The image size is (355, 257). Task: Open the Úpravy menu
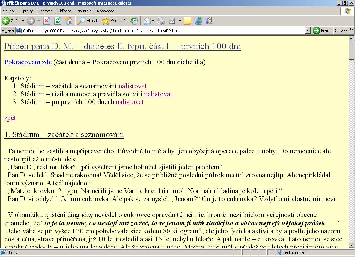pyautogui.click(x=26, y=11)
